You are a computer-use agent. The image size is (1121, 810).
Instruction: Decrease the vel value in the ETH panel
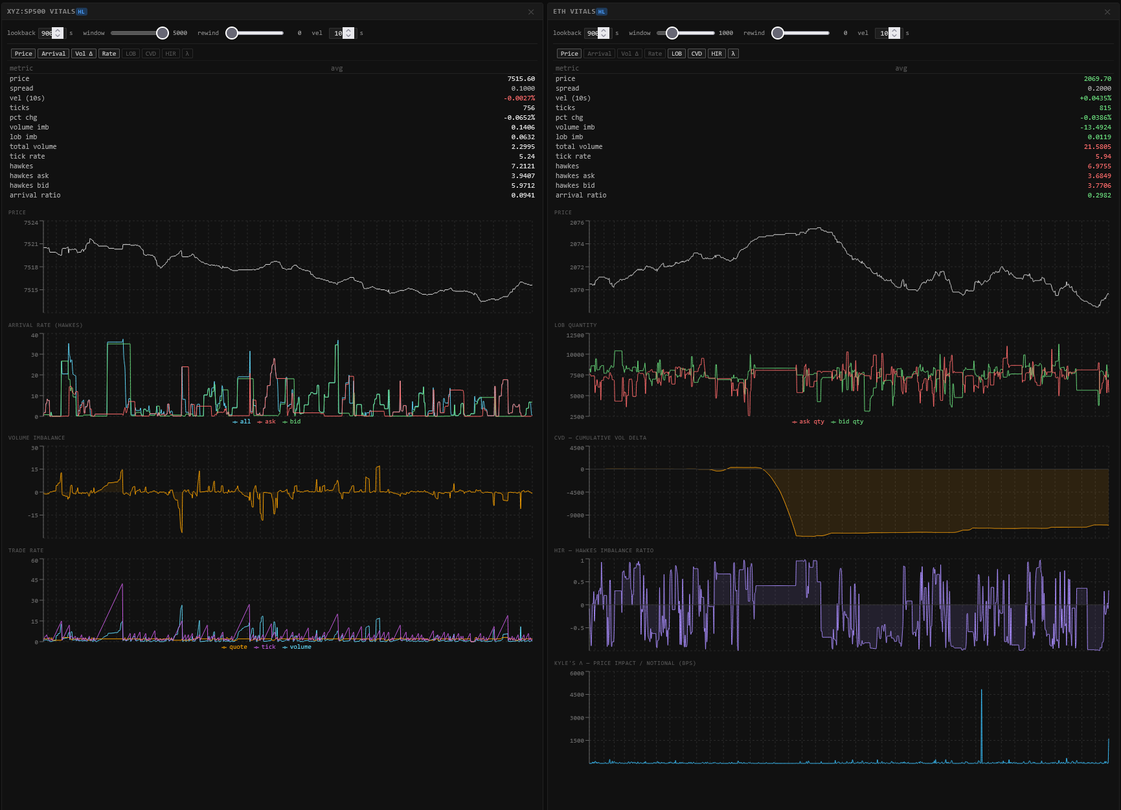click(894, 36)
